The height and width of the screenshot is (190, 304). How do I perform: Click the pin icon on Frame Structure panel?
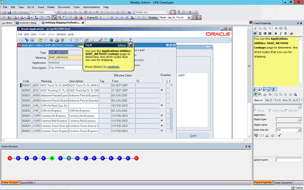[x=246, y=147]
